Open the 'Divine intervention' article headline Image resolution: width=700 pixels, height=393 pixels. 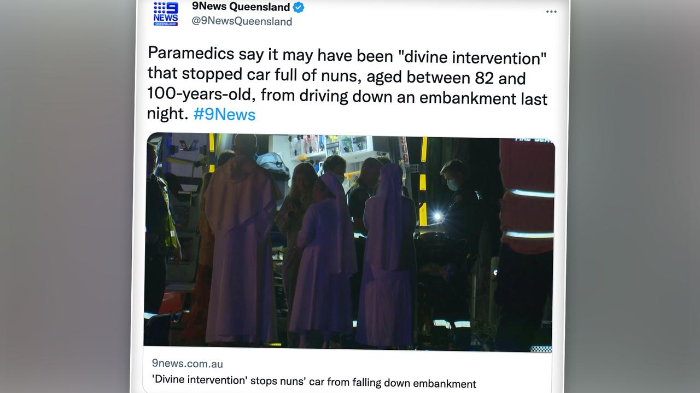pos(314,382)
